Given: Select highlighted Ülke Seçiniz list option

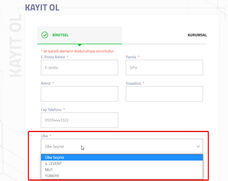Looking at the screenshot, I should coord(122,157).
